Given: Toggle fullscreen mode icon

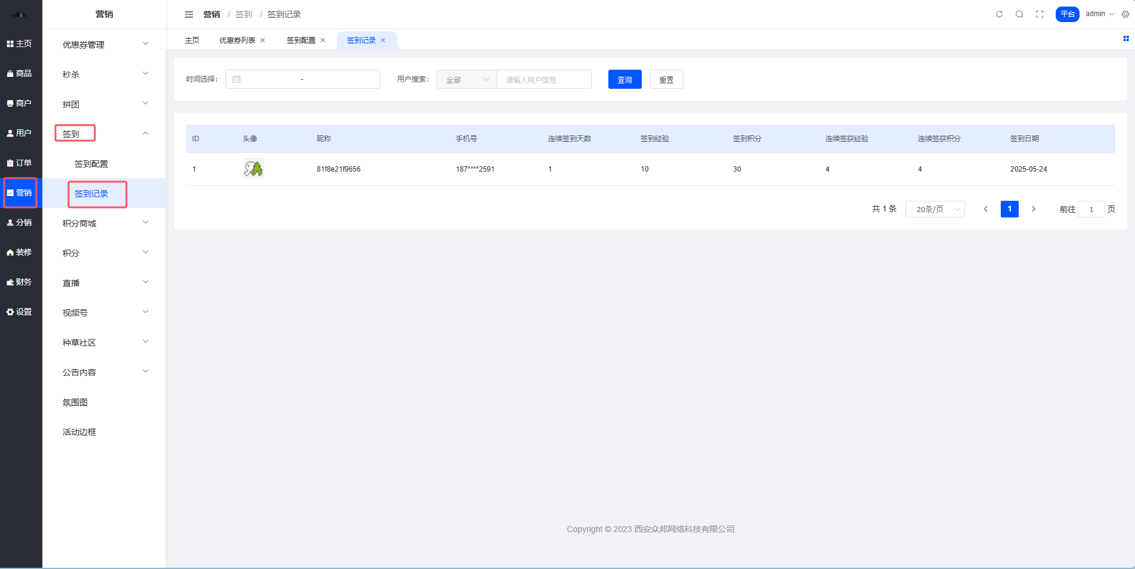Looking at the screenshot, I should [x=1040, y=14].
